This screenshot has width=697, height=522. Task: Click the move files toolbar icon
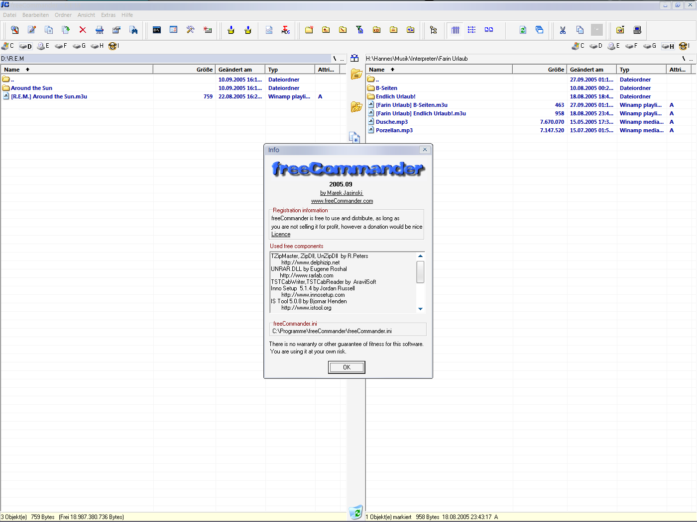[x=66, y=30]
